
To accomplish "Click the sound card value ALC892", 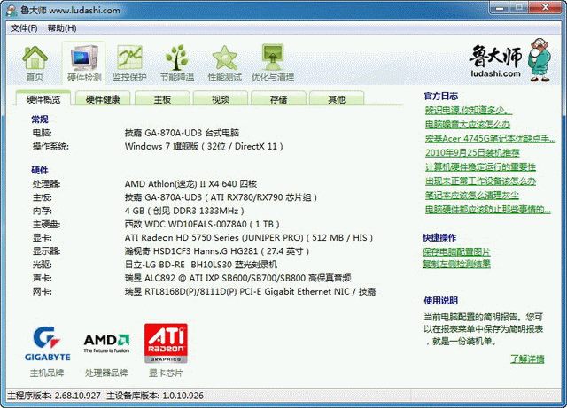I will [237, 278].
